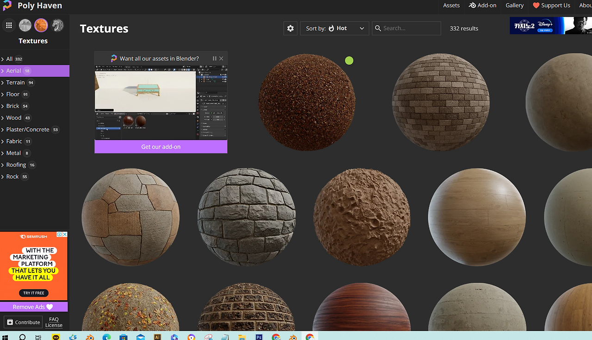Pause the add-on promo slideshow

coord(214,58)
